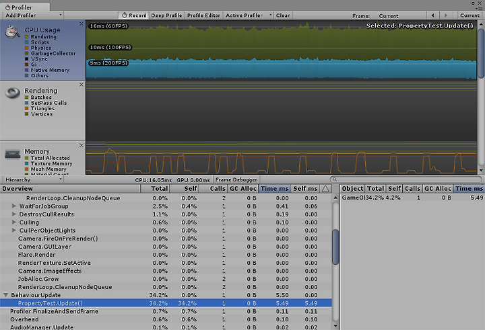Select the Profiler.FinalizeAndSendFrame row

pos(166,311)
